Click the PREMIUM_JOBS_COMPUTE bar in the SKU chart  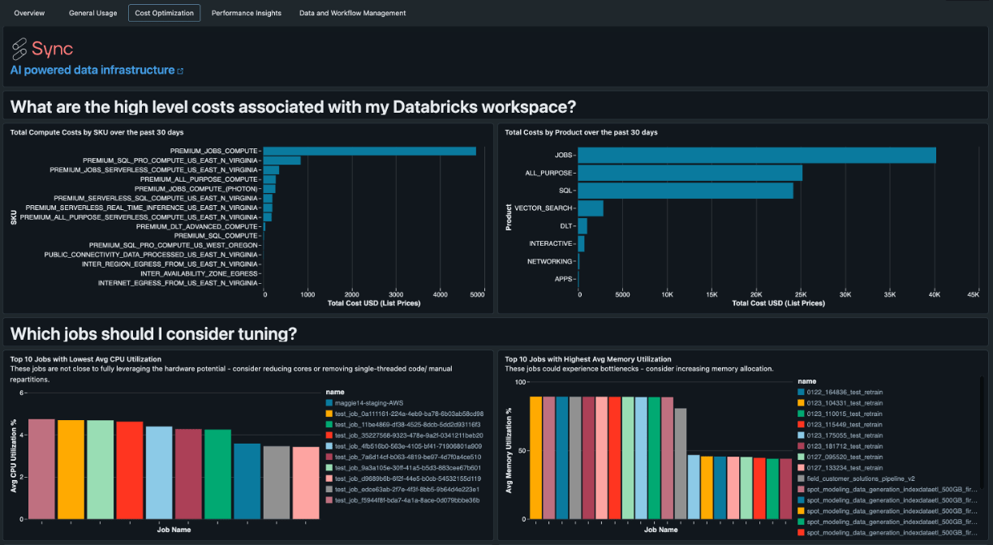tap(370, 151)
